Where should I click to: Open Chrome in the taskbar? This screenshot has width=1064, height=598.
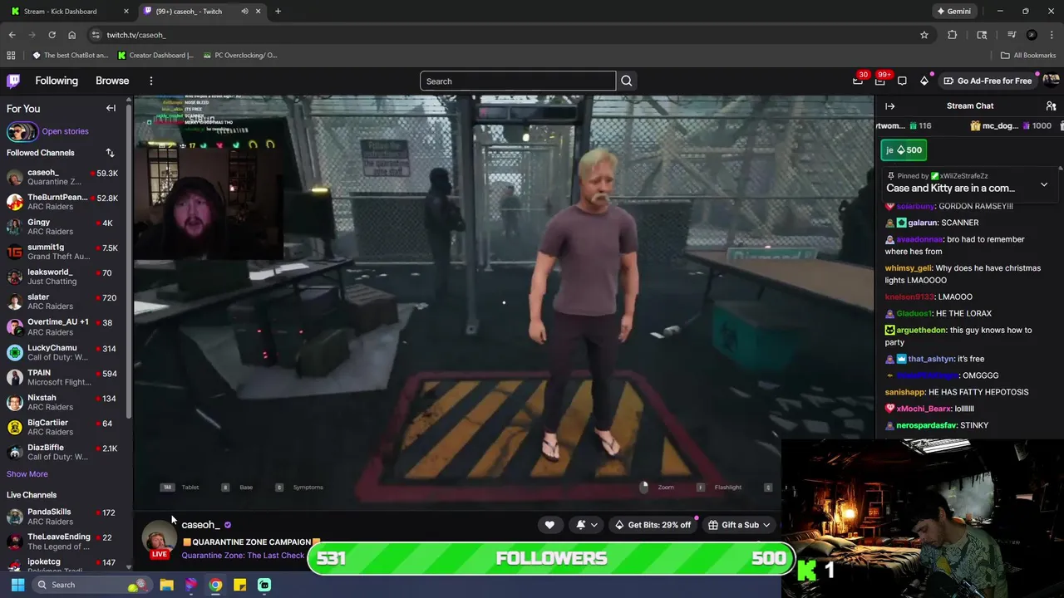[x=215, y=585]
